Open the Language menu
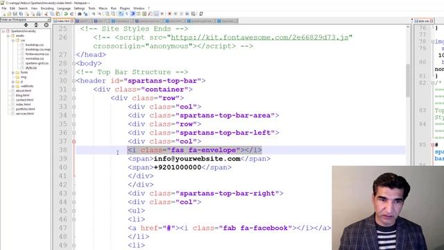 click(64, 8)
